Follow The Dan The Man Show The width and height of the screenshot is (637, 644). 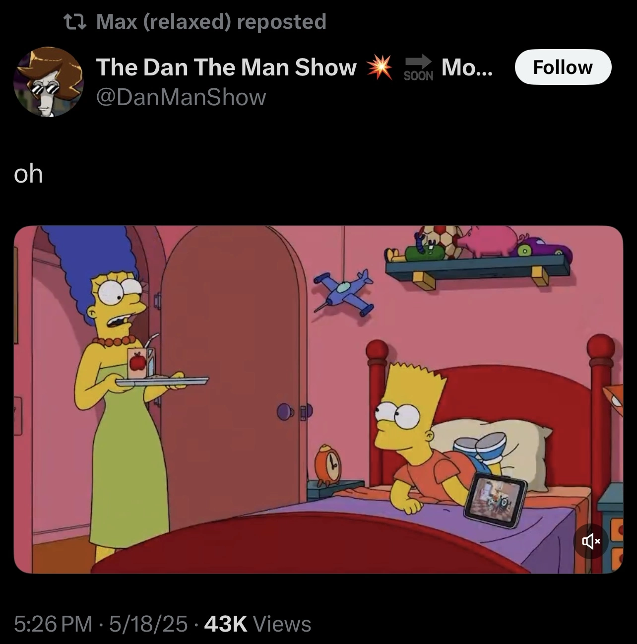[x=563, y=67]
